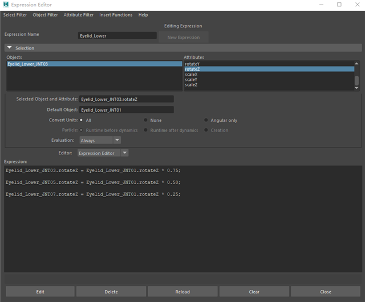Click the Reload button
This screenshot has height=302, width=365.
pyautogui.click(x=182, y=292)
